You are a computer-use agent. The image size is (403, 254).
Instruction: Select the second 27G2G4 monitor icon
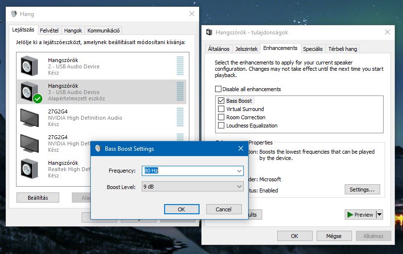[x=30, y=143]
